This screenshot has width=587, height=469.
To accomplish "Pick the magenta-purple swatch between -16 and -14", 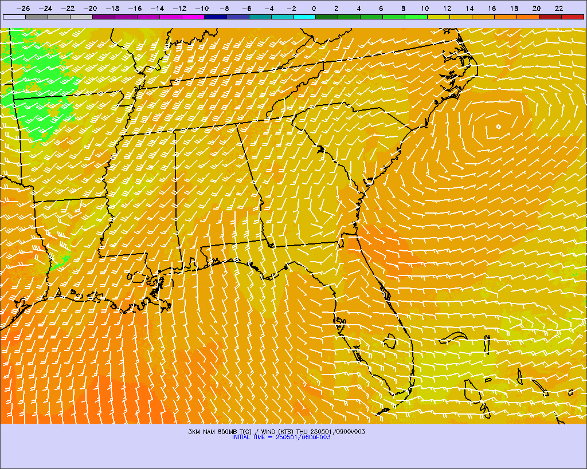I will pyautogui.click(x=148, y=17).
